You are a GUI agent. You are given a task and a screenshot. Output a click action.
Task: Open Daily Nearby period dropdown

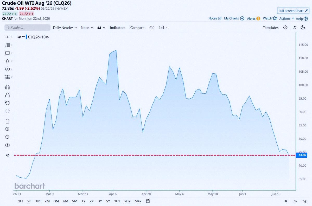pyautogui.click(x=65, y=28)
